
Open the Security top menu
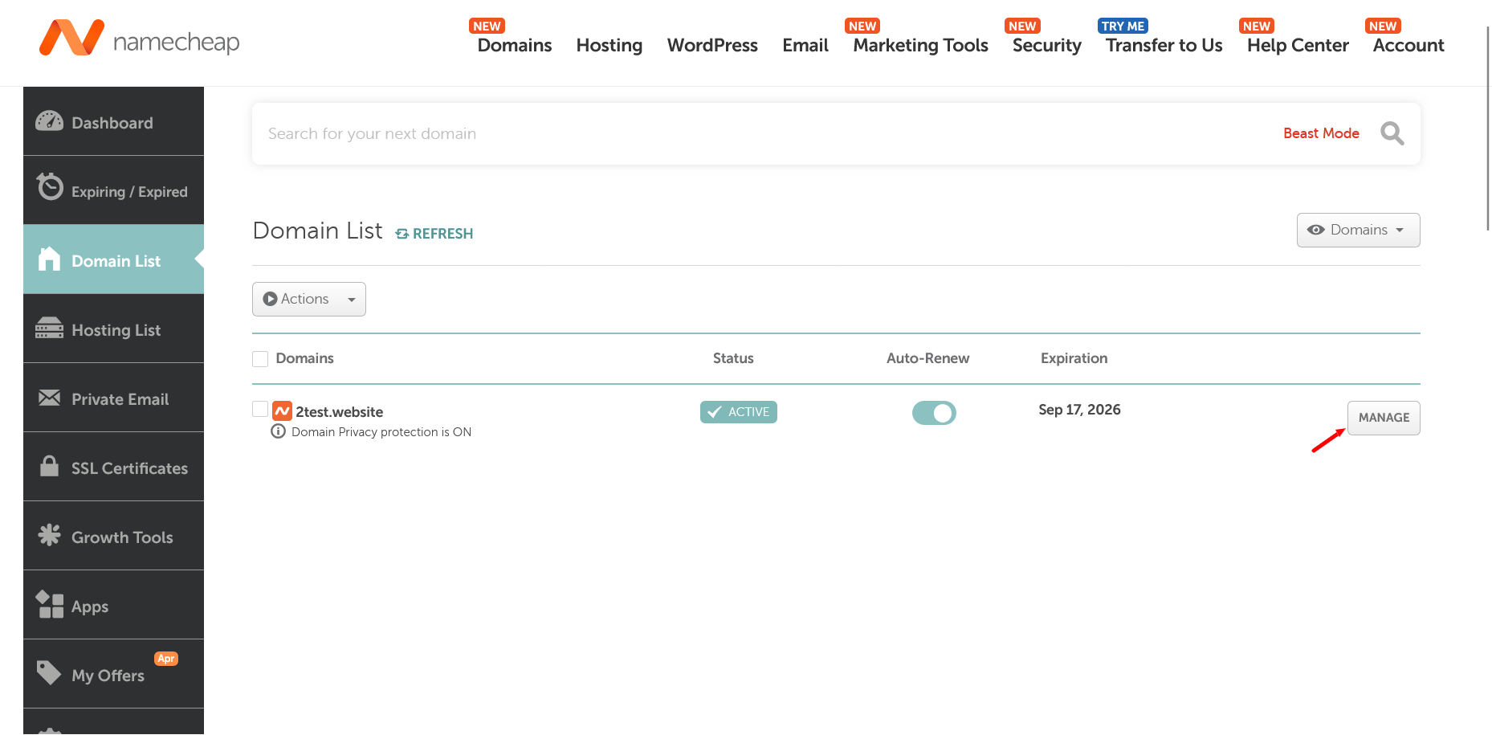click(1046, 46)
